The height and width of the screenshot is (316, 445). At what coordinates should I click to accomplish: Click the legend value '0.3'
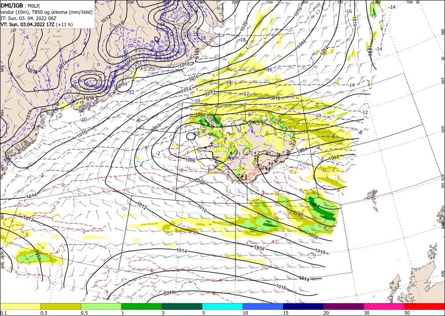[x=44, y=313]
